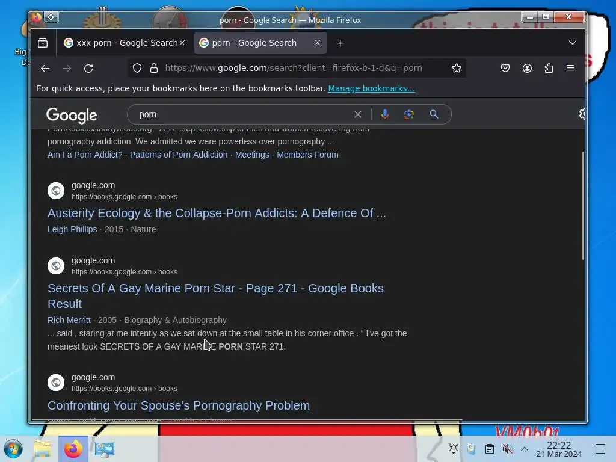The width and height of the screenshot is (616, 462).
Task: Open Firefox account menu
Action: (x=527, y=69)
